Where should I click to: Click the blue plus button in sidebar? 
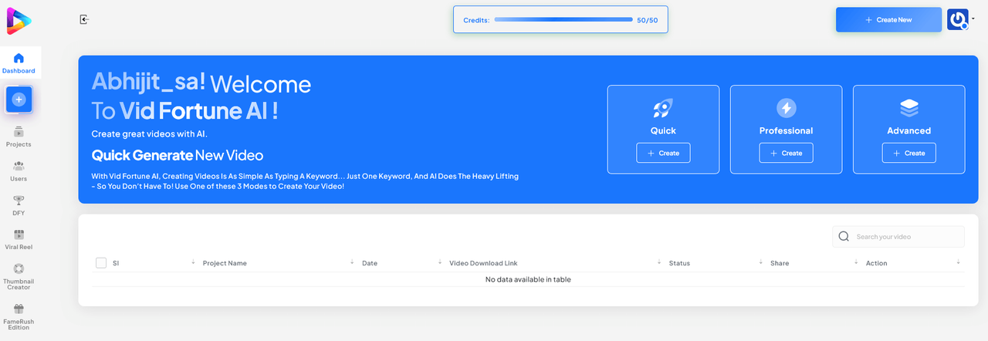click(x=19, y=100)
